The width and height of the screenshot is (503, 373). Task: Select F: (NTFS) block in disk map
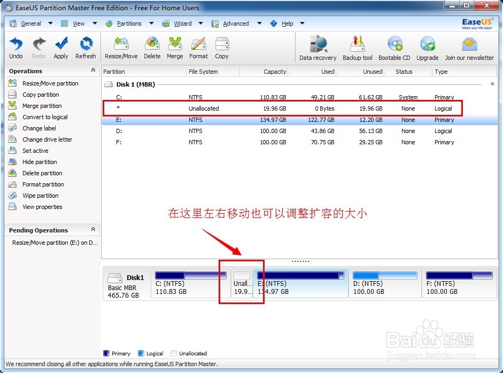(x=459, y=284)
